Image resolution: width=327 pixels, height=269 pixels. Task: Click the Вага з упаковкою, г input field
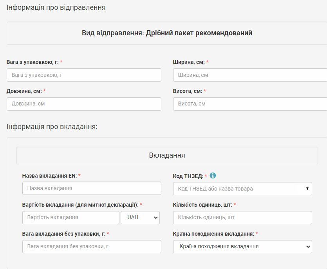click(x=84, y=75)
